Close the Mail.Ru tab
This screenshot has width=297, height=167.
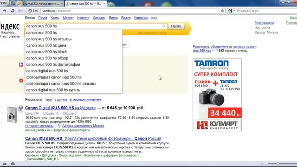click(62, 4)
